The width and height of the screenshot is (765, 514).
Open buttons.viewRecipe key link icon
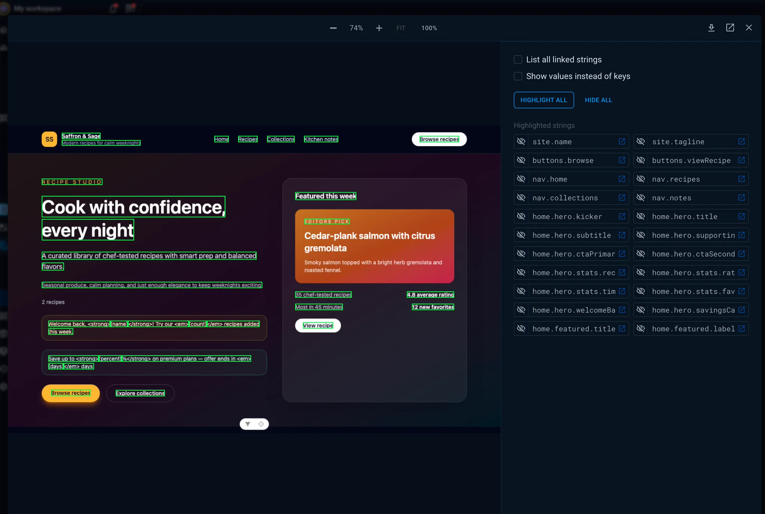click(741, 160)
